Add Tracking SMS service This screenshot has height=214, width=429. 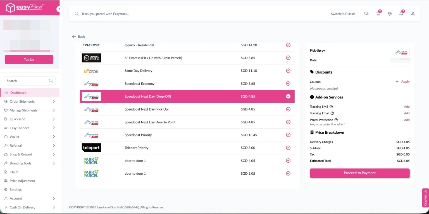[x=407, y=107]
